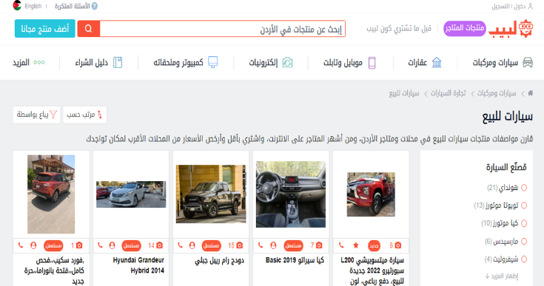Viewport: 544px width, 286px height.
Task: Open دودج رام ريبل جبلي title
Action: (220, 260)
